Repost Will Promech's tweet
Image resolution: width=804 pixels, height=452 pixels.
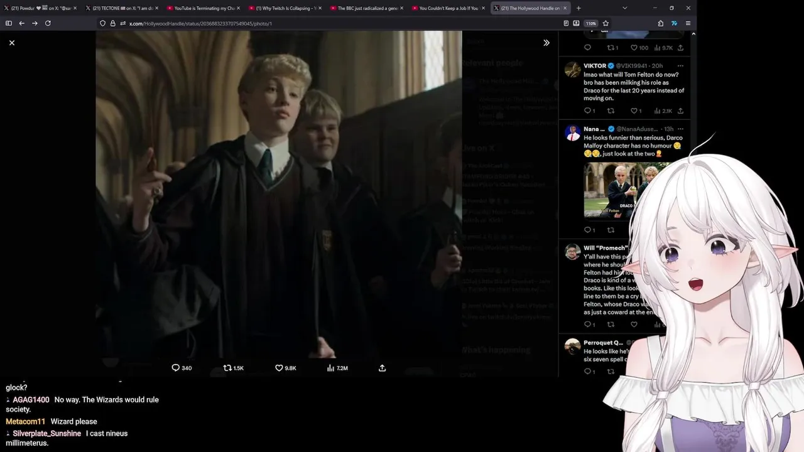tap(611, 325)
